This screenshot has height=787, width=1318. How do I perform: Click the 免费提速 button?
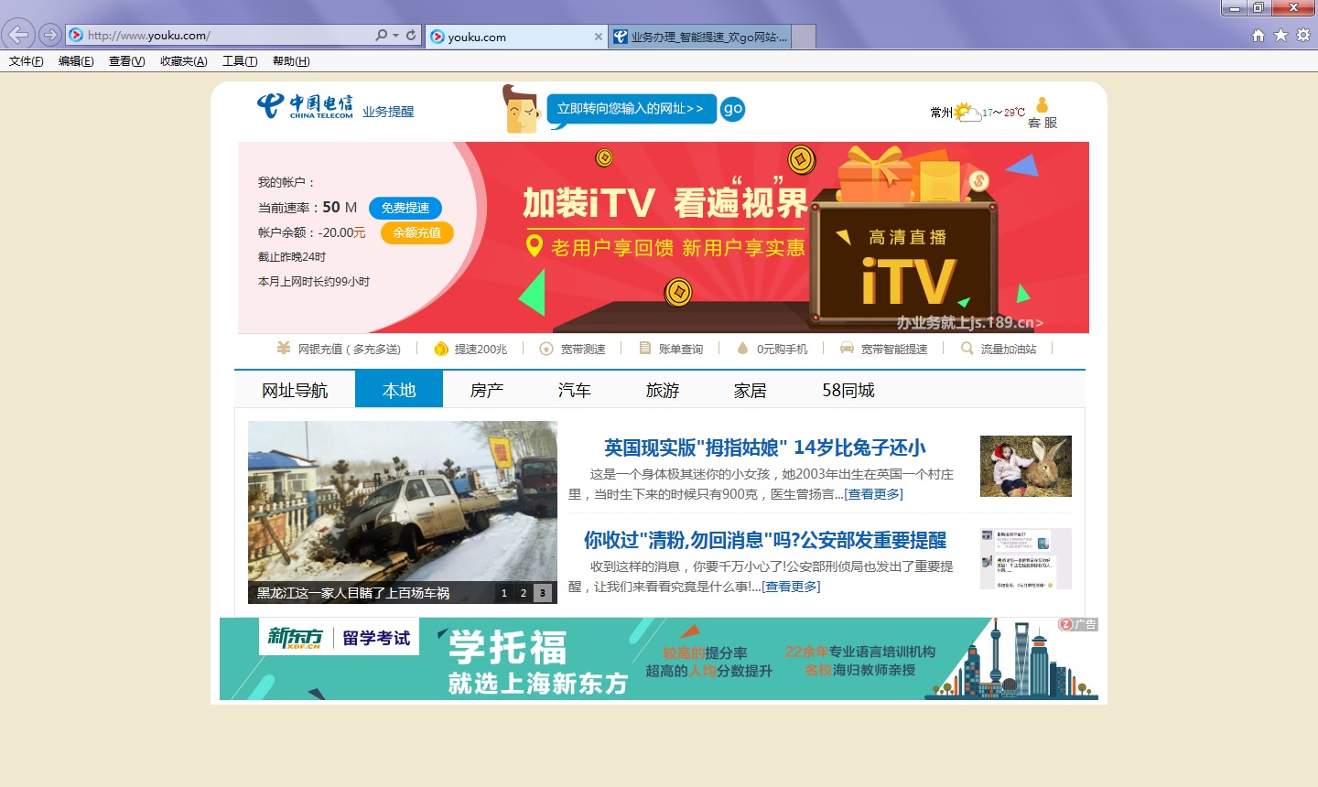point(405,208)
